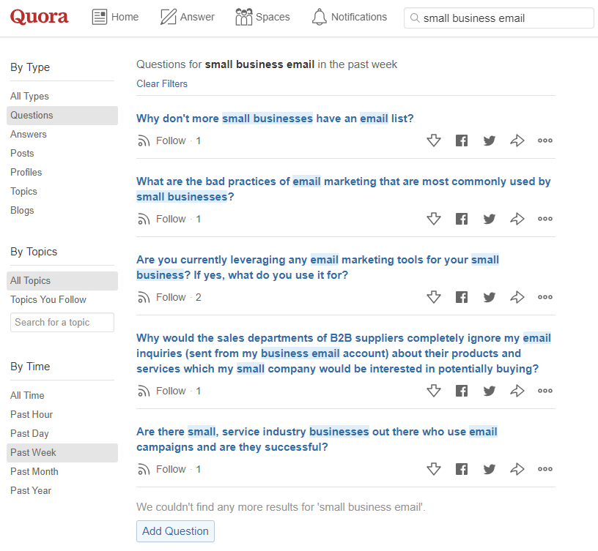Tweet the 'service industry businesses' question
The width and height of the screenshot is (598, 551).
point(490,469)
